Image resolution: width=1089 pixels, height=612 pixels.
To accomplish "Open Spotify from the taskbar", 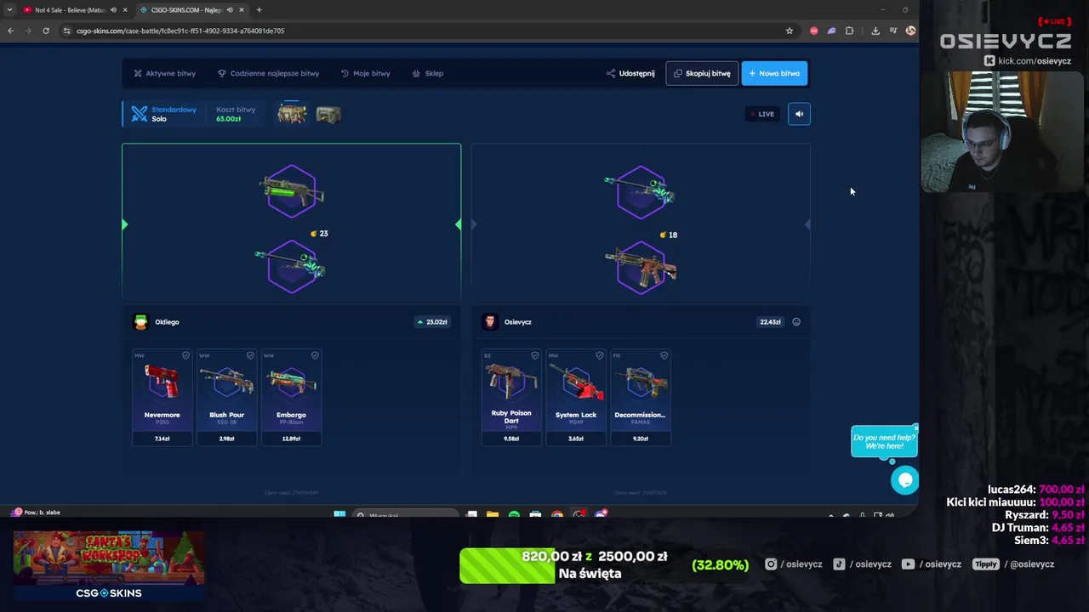I will click(x=514, y=514).
